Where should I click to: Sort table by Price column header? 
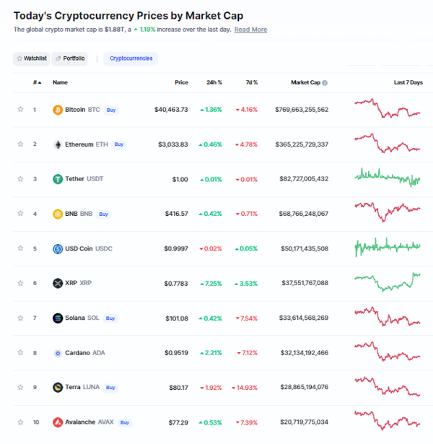pyautogui.click(x=181, y=82)
